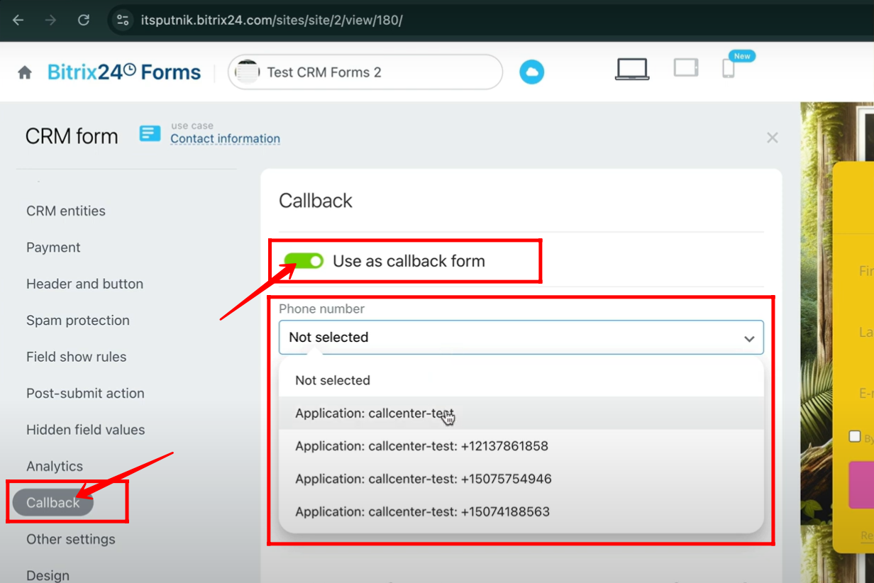
Task: Switch to desktop laptop preview icon
Action: [x=632, y=70]
